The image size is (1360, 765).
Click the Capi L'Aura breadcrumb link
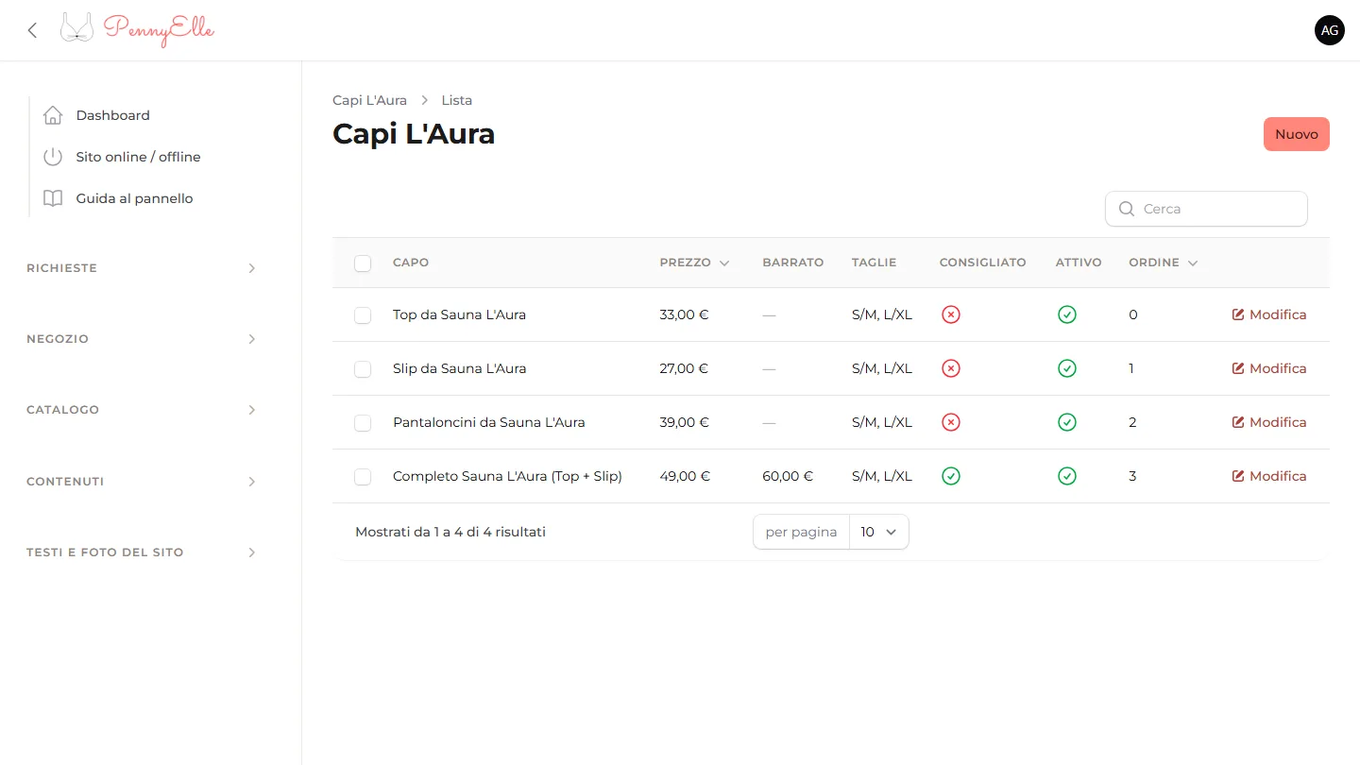tap(370, 100)
